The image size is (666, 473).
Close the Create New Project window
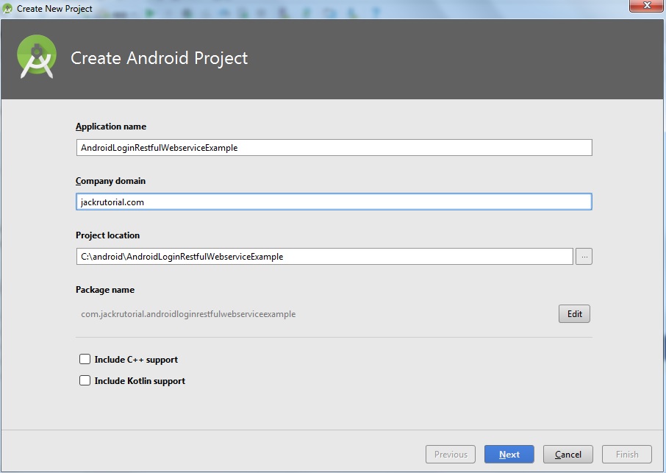[645, 6]
